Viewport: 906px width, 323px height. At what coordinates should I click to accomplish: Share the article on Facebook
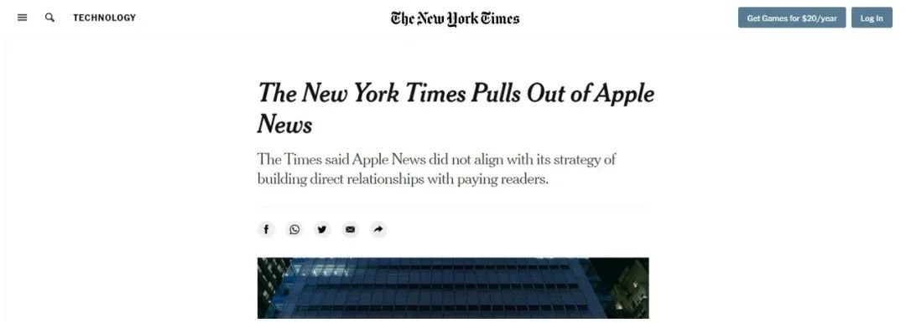coord(266,229)
